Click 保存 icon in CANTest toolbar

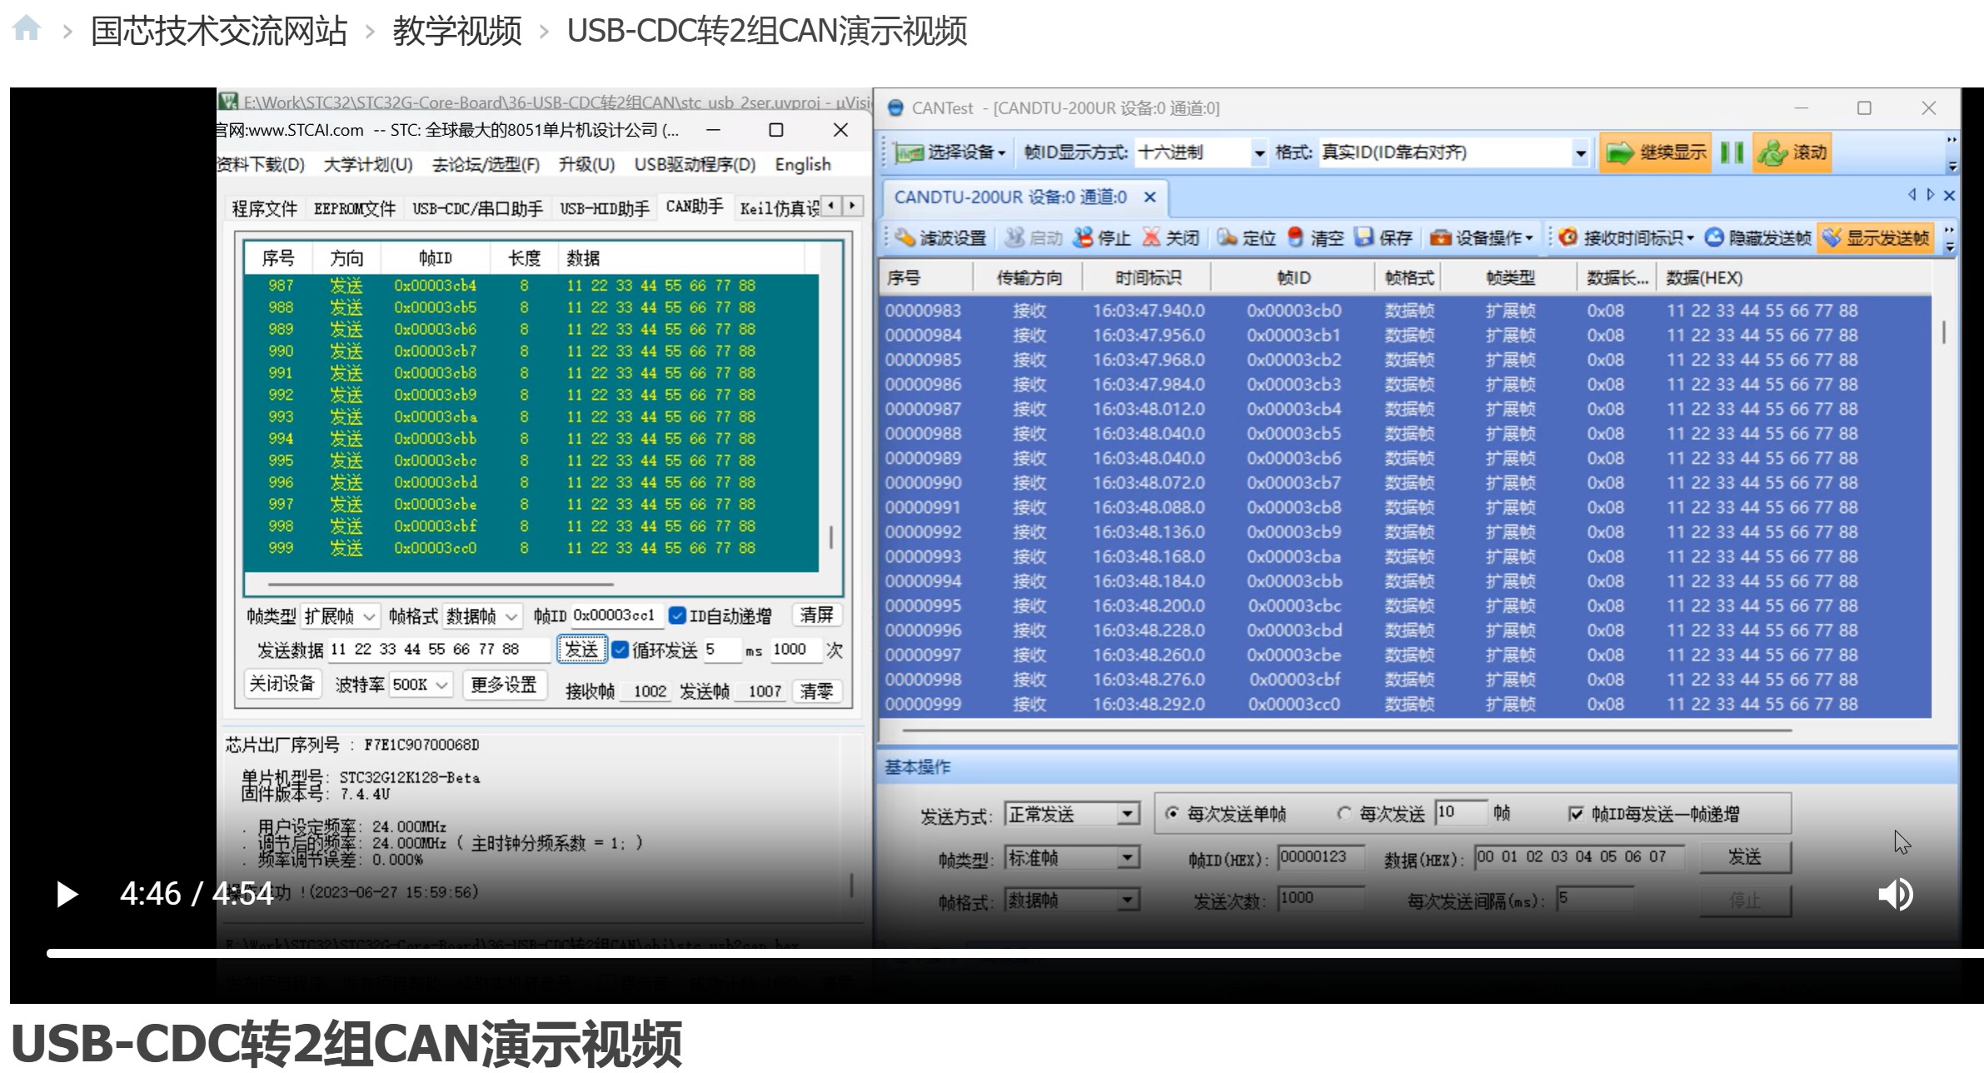1363,237
